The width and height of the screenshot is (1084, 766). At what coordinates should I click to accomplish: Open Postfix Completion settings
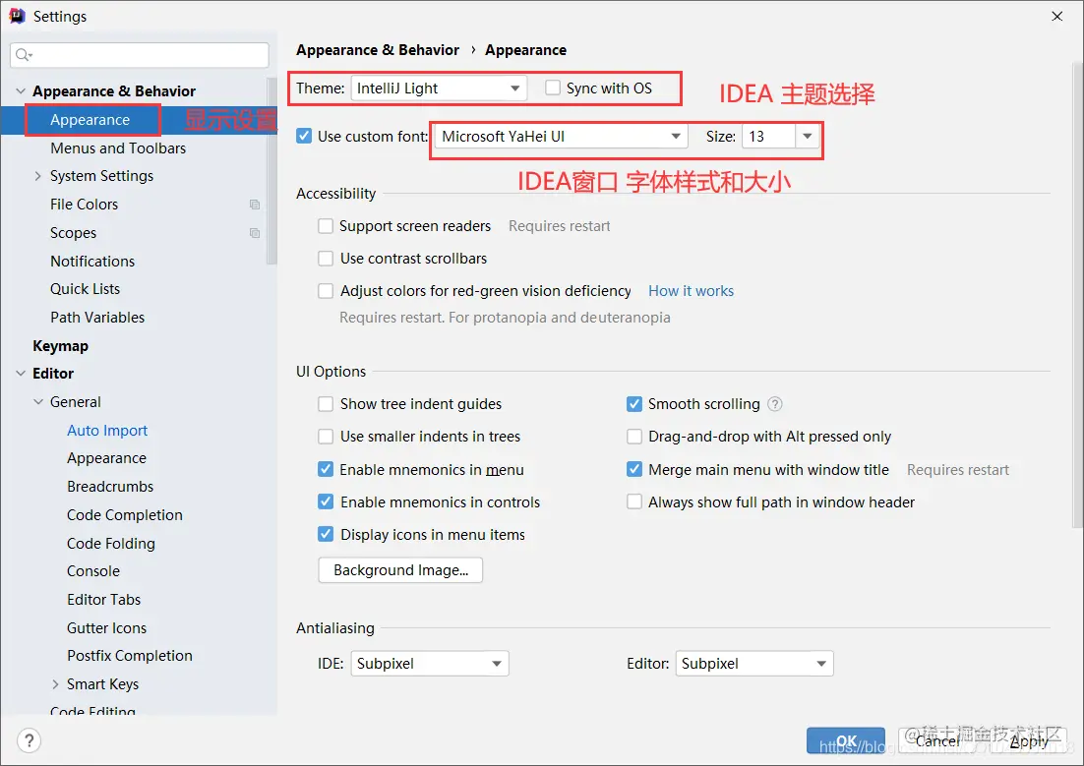(129, 656)
